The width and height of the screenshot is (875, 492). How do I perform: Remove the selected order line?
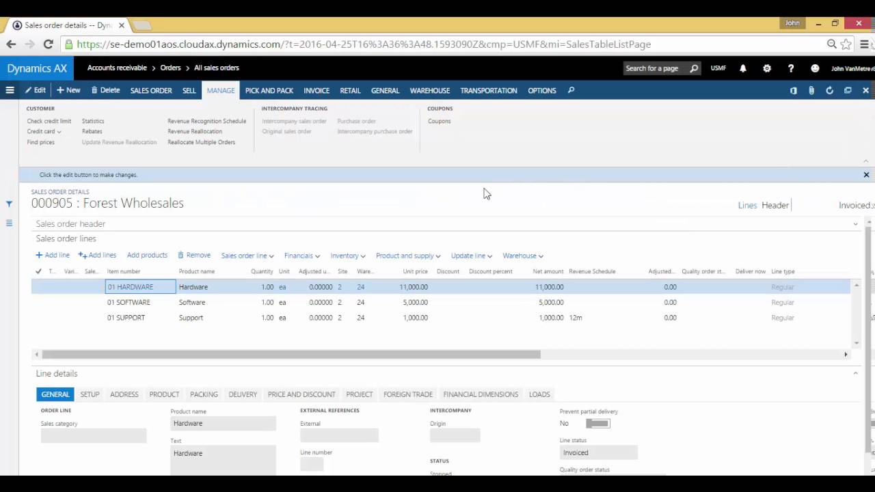(x=194, y=255)
